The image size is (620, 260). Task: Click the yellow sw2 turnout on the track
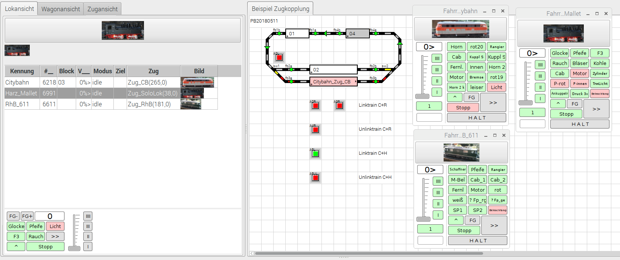(x=387, y=70)
